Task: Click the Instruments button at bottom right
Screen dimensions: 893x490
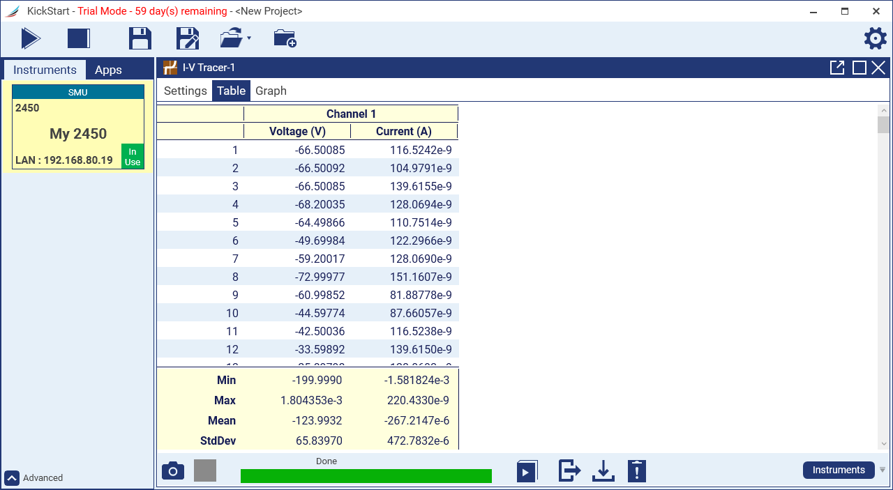Action: [x=838, y=470]
